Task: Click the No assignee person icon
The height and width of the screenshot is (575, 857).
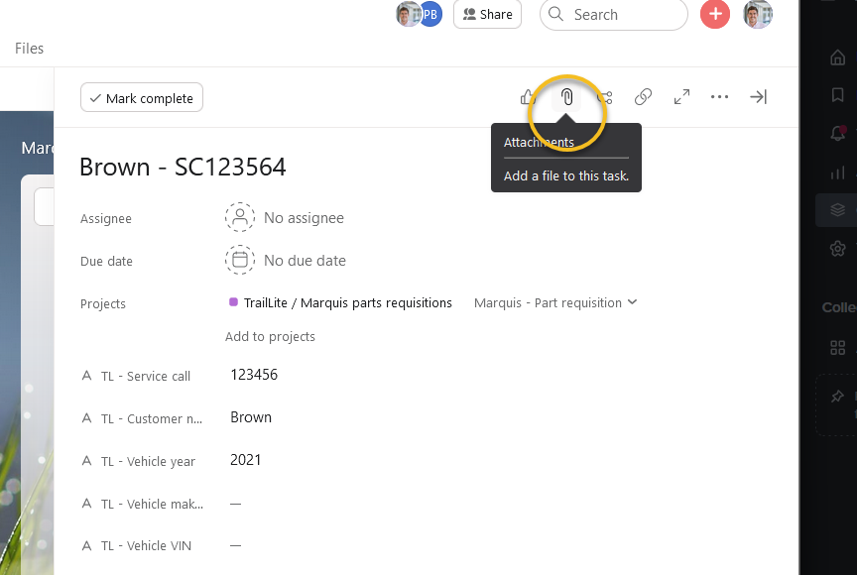Action: 240,217
